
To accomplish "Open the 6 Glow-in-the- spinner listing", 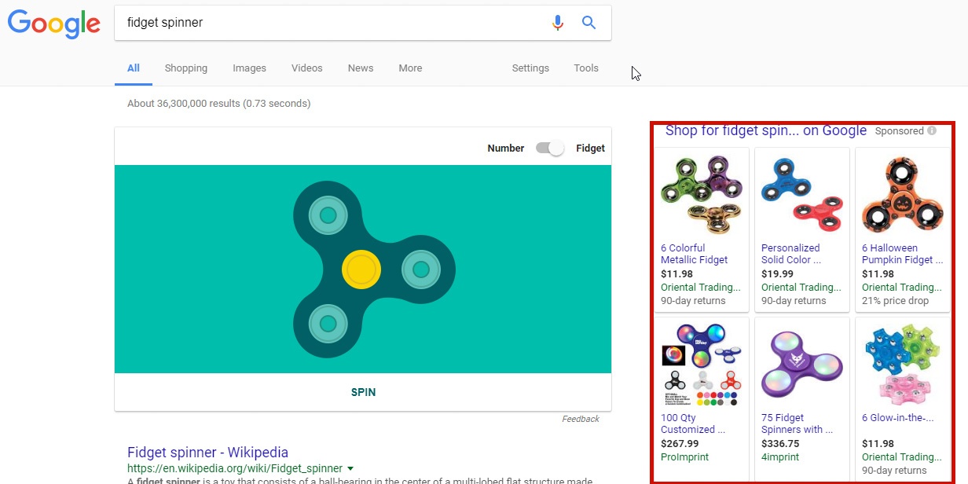I will [898, 418].
